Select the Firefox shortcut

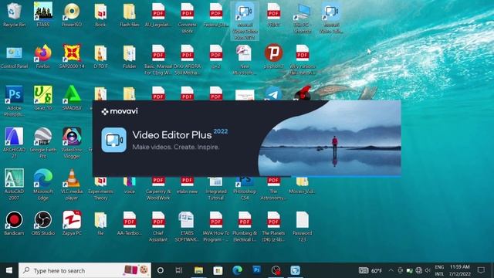coord(43,56)
